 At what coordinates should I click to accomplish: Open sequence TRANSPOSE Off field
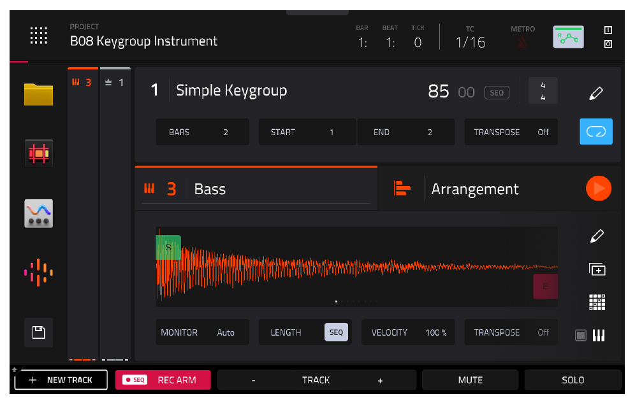click(511, 132)
